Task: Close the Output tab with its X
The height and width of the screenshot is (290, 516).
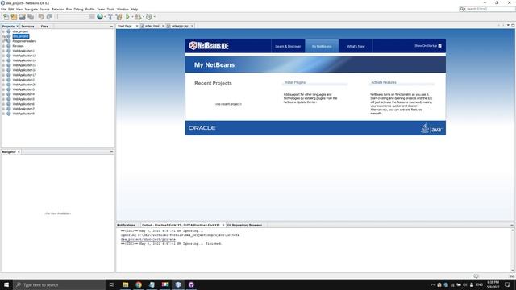Action: tap(223, 225)
